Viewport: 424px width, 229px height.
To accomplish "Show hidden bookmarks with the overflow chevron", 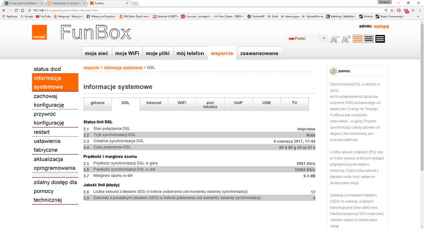I will pos(418,17).
